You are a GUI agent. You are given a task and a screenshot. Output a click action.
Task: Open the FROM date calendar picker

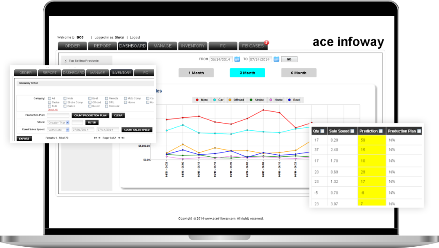click(237, 59)
